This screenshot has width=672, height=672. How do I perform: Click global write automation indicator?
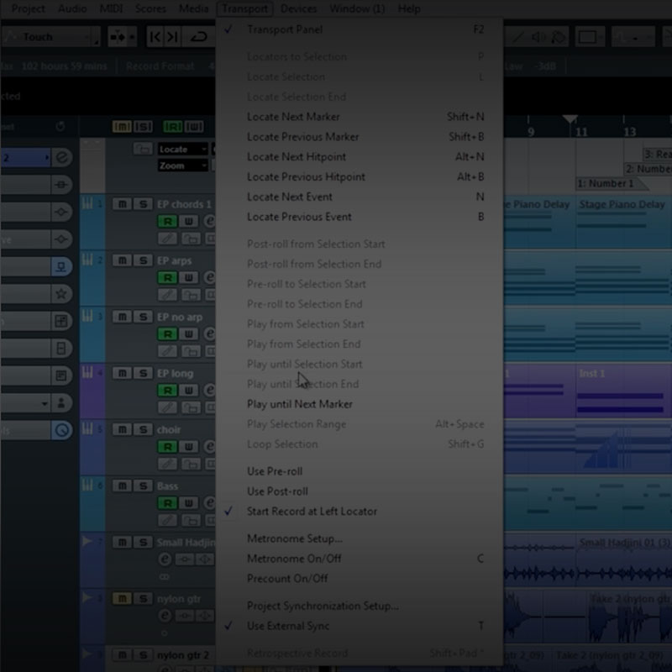point(194,127)
